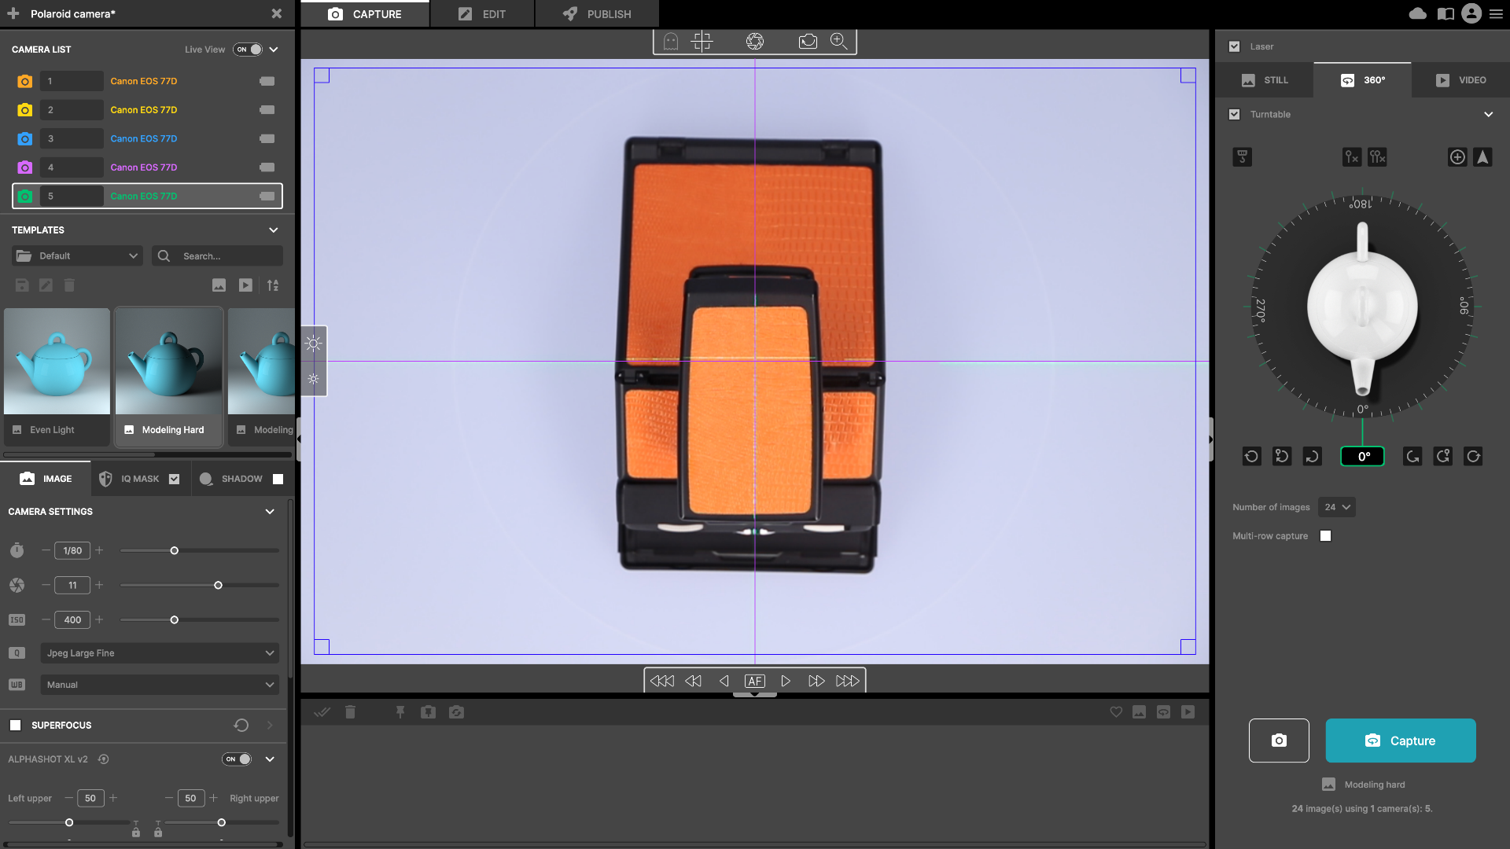Screen dimensions: 1510x849
Task: Click the trash icon in the templates toolbar
Action: pos(69,285)
